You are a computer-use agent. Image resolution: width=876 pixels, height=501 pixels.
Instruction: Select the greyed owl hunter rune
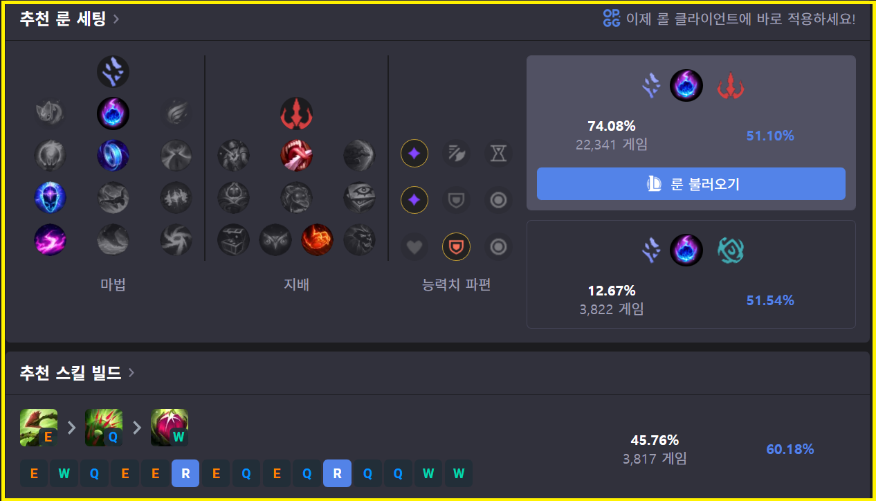point(275,239)
